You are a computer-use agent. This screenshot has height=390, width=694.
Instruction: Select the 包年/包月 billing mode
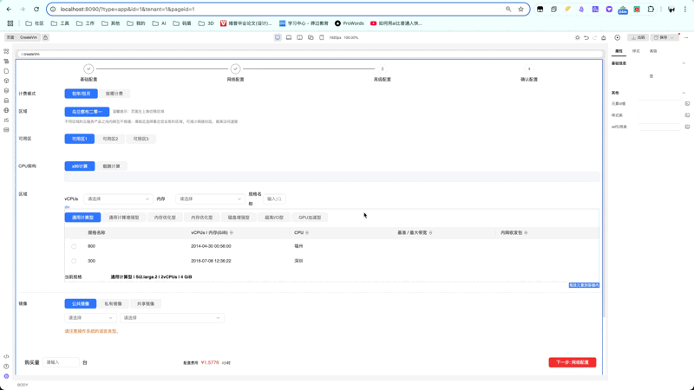click(x=81, y=94)
